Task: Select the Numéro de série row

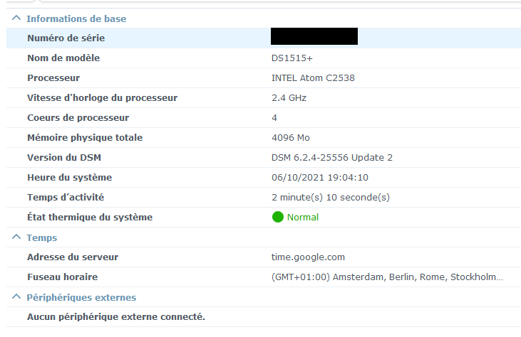Action: [264, 38]
